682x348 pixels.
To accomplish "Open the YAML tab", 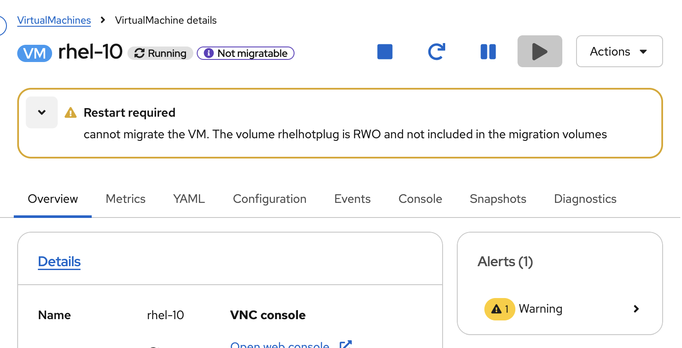I will (x=189, y=199).
